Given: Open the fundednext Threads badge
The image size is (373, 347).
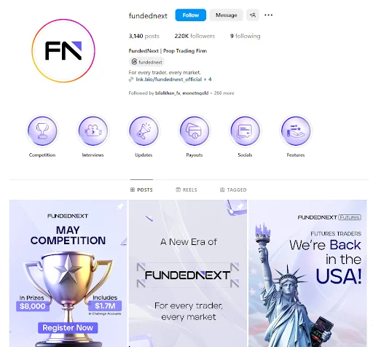Looking at the screenshot, I should (x=146, y=62).
